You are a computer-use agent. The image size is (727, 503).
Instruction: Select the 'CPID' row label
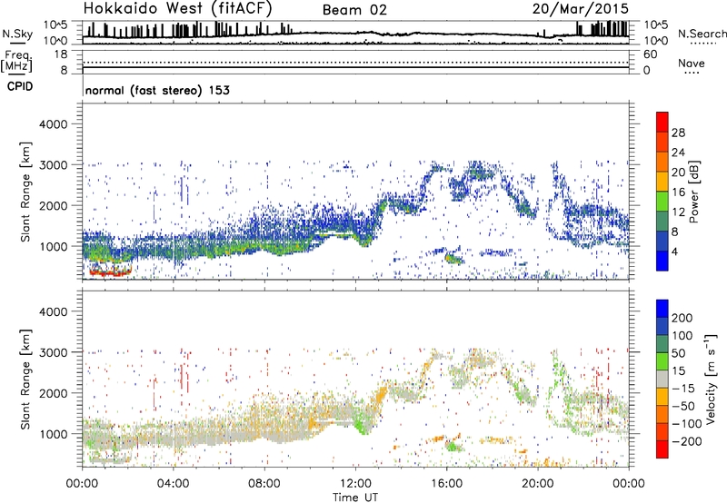(x=20, y=86)
